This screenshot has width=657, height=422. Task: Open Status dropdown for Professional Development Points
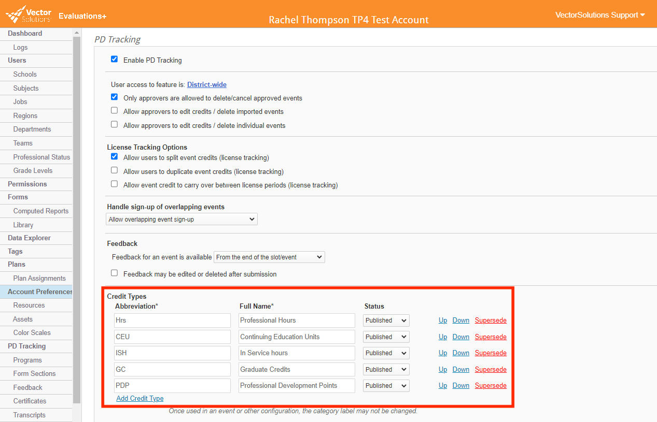click(x=386, y=386)
